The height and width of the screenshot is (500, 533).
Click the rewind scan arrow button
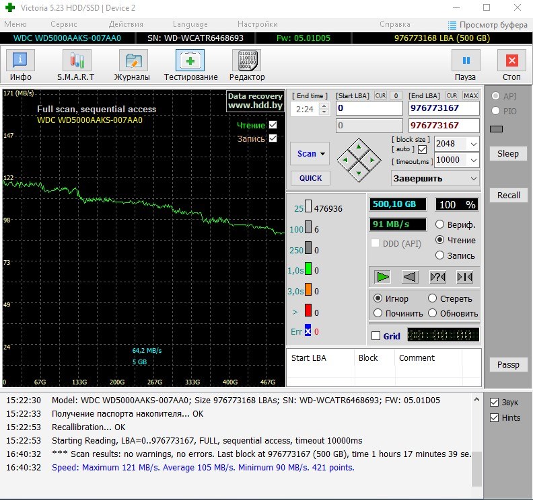(410, 276)
